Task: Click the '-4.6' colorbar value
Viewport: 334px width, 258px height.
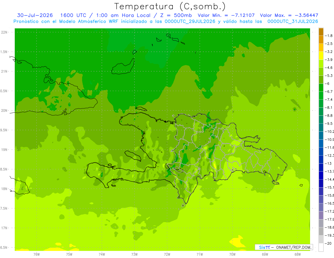Action: pyautogui.click(x=329, y=68)
